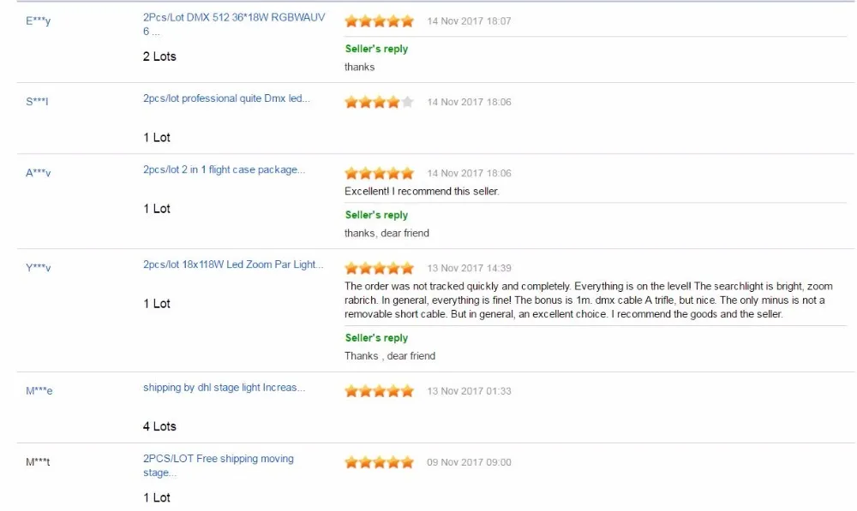
Task: Click Seller's reply label under Y***v review
Action: [x=376, y=338]
